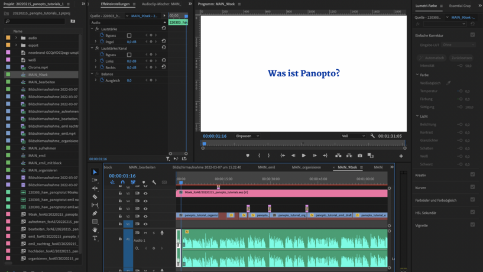Open the program monitor button editor plus
Screen dimensions: 483x272
[x=401, y=156]
